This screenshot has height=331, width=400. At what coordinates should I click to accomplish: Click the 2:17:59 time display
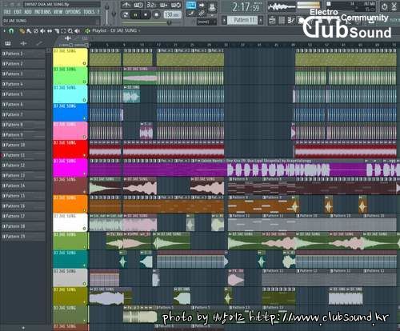coord(246,7)
